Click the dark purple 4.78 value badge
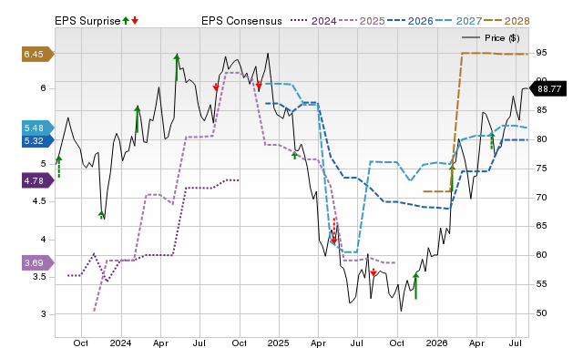Viewport: 583px width, 348px height. [38, 181]
